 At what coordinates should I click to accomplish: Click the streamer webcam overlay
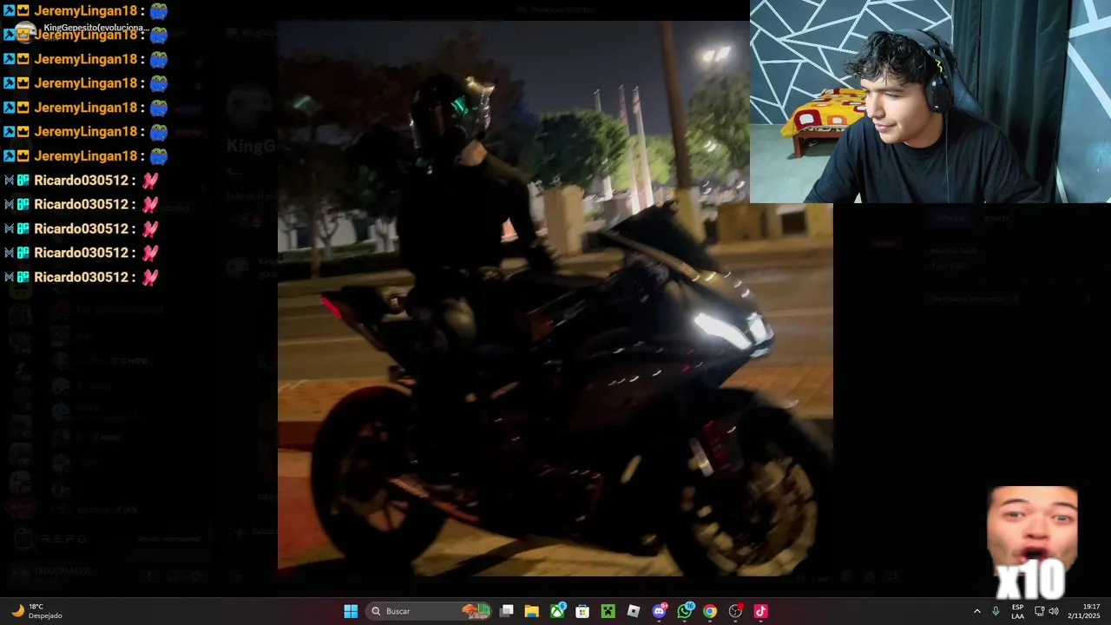(x=930, y=102)
